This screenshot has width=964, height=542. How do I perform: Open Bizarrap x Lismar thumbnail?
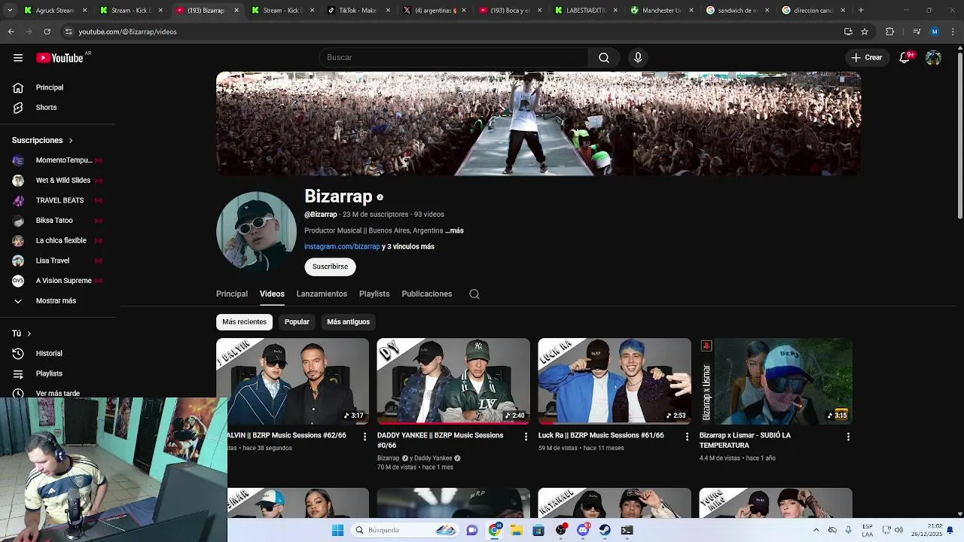tap(776, 382)
